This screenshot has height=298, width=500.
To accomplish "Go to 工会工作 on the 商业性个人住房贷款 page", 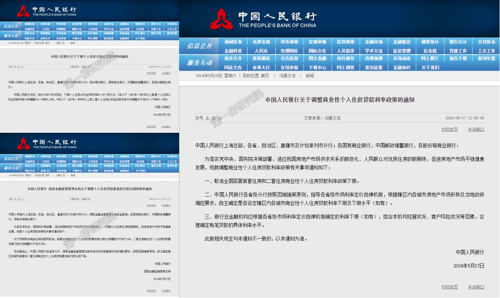I will [486, 51].
